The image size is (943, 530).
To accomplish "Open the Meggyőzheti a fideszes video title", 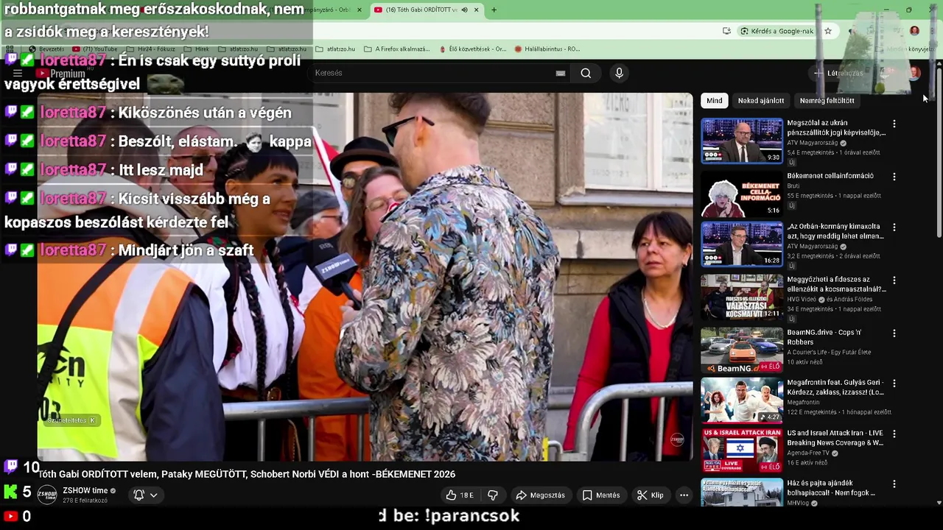I will 835,284.
